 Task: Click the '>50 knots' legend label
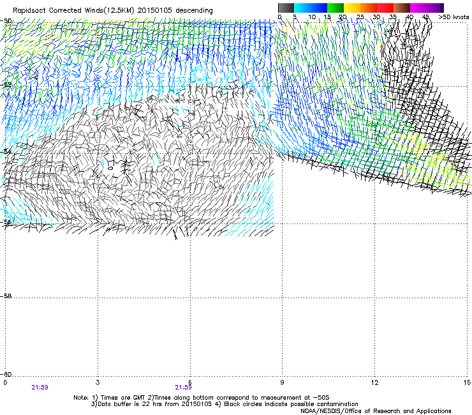[x=454, y=17]
